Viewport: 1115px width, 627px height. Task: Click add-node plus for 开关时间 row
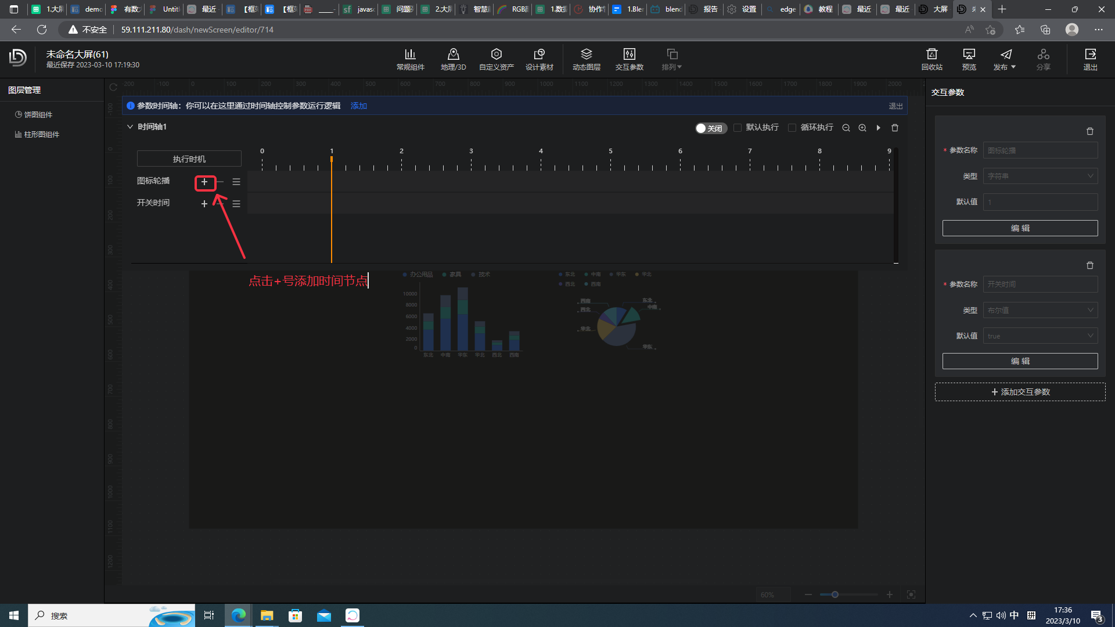pos(204,204)
